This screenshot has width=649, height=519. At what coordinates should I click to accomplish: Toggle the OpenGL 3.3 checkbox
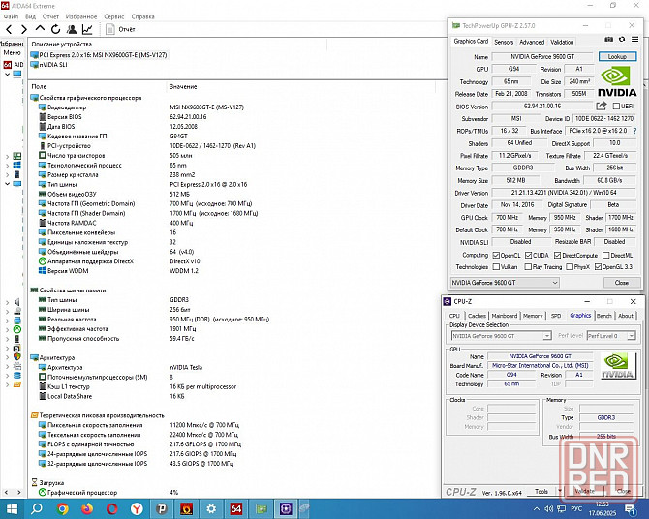point(598,267)
